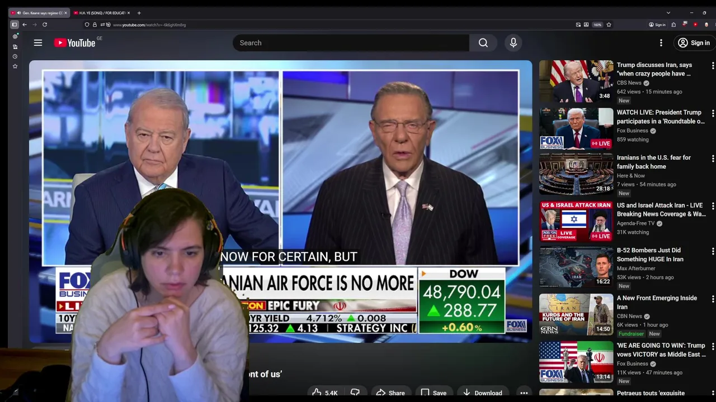716x402 pixels.
Task: Visit the Agenda-Free TV channel name
Action: tap(635, 223)
